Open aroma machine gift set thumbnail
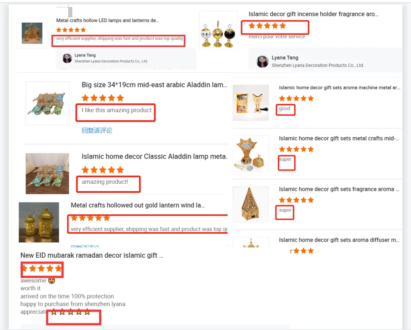The height and width of the screenshot is (330, 411). click(x=251, y=103)
